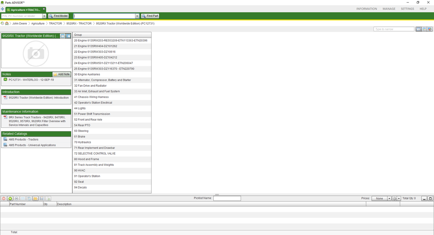Select group 70 Hydraulics
434x235 pixels.
point(112,142)
